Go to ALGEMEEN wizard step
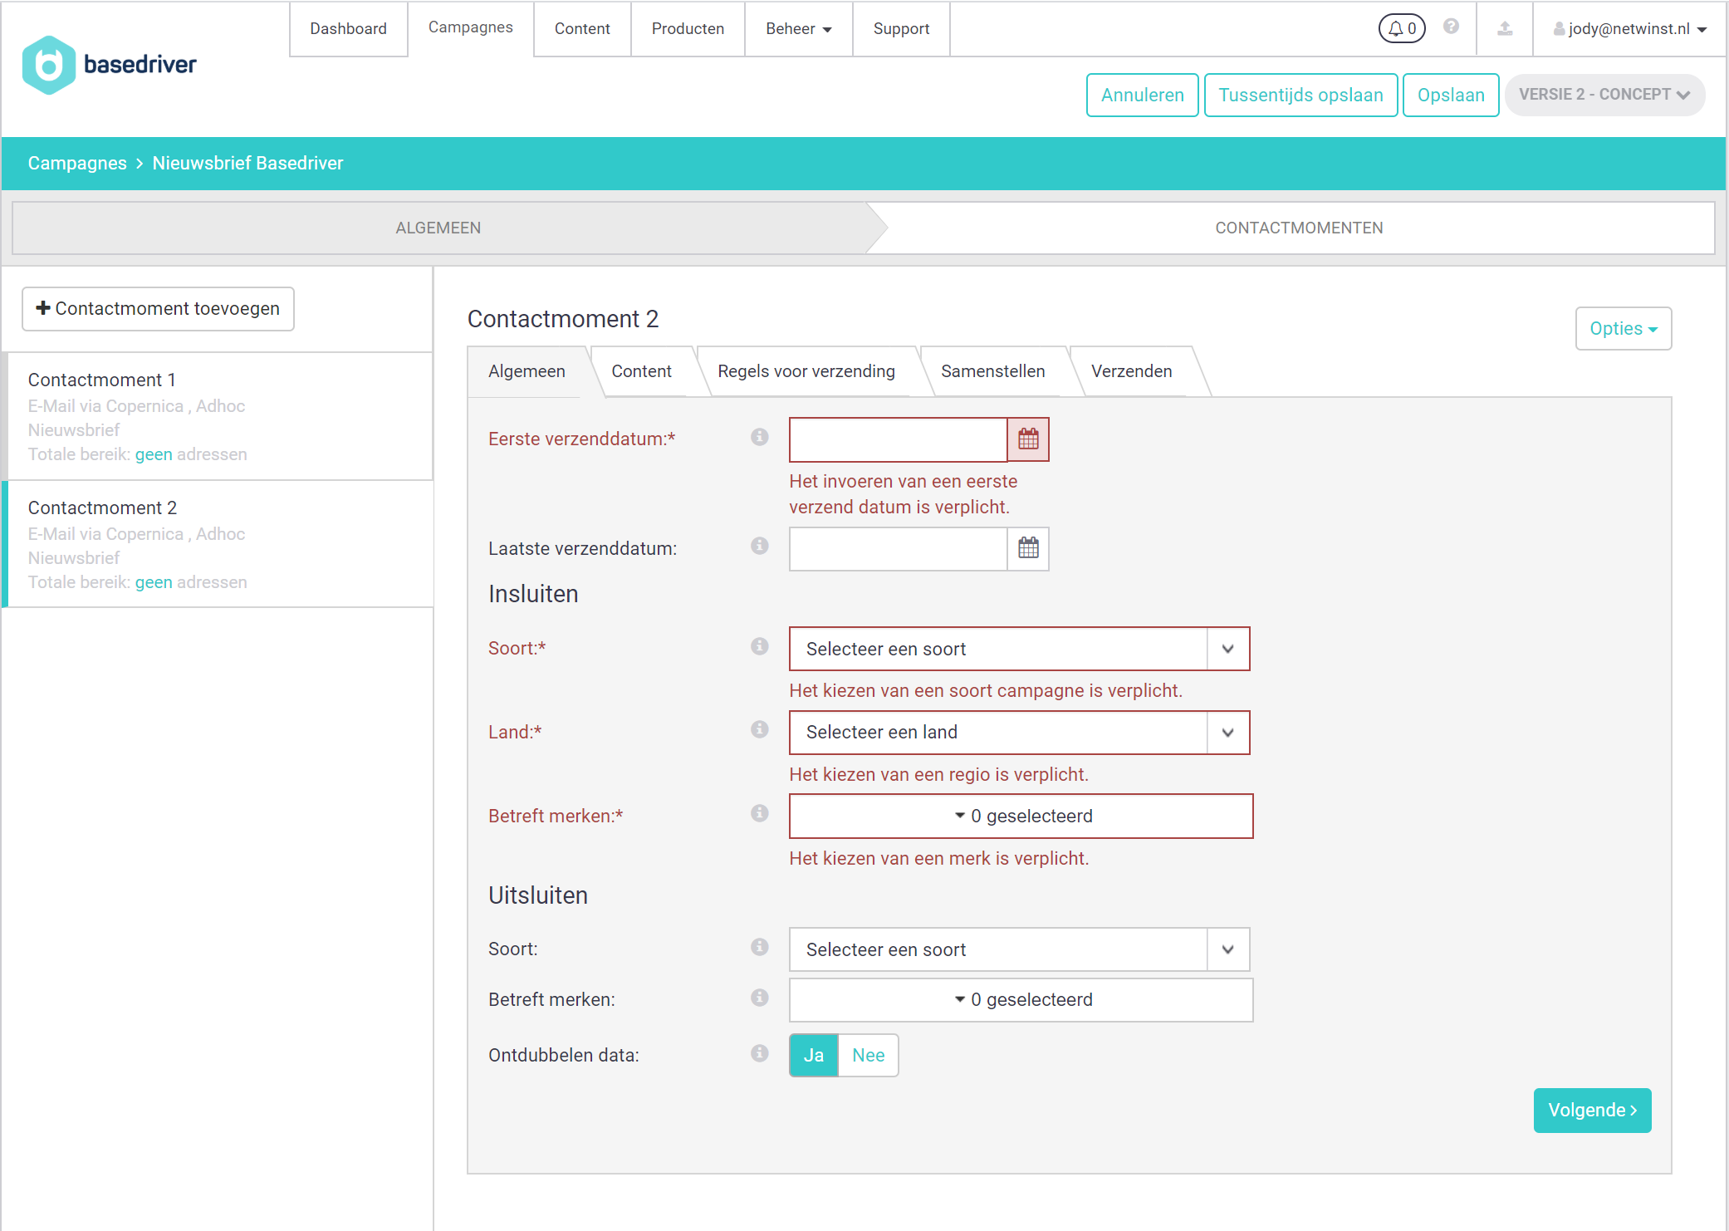This screenshot has height=1231, width=1729. pos(438,228)
